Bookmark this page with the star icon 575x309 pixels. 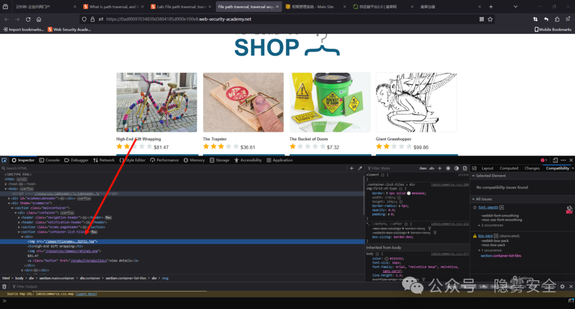coord(490,19)
